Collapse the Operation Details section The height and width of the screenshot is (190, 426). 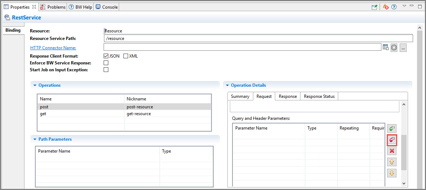click(227, 85)
